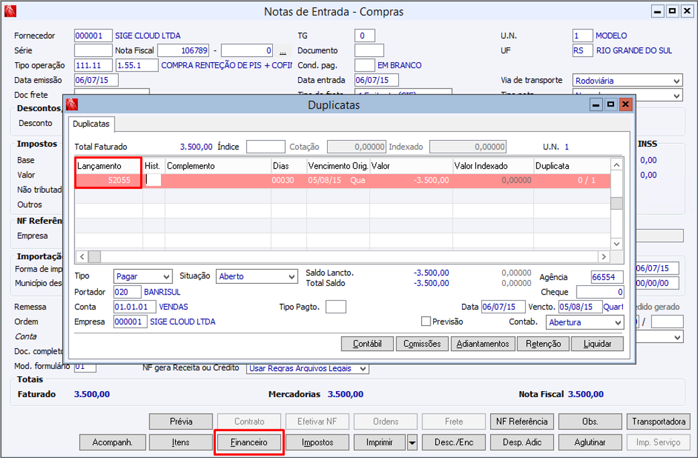The height and width of the screenshot is (458, 698).
Task: Open the Retenção button
Action: point(542,343)
